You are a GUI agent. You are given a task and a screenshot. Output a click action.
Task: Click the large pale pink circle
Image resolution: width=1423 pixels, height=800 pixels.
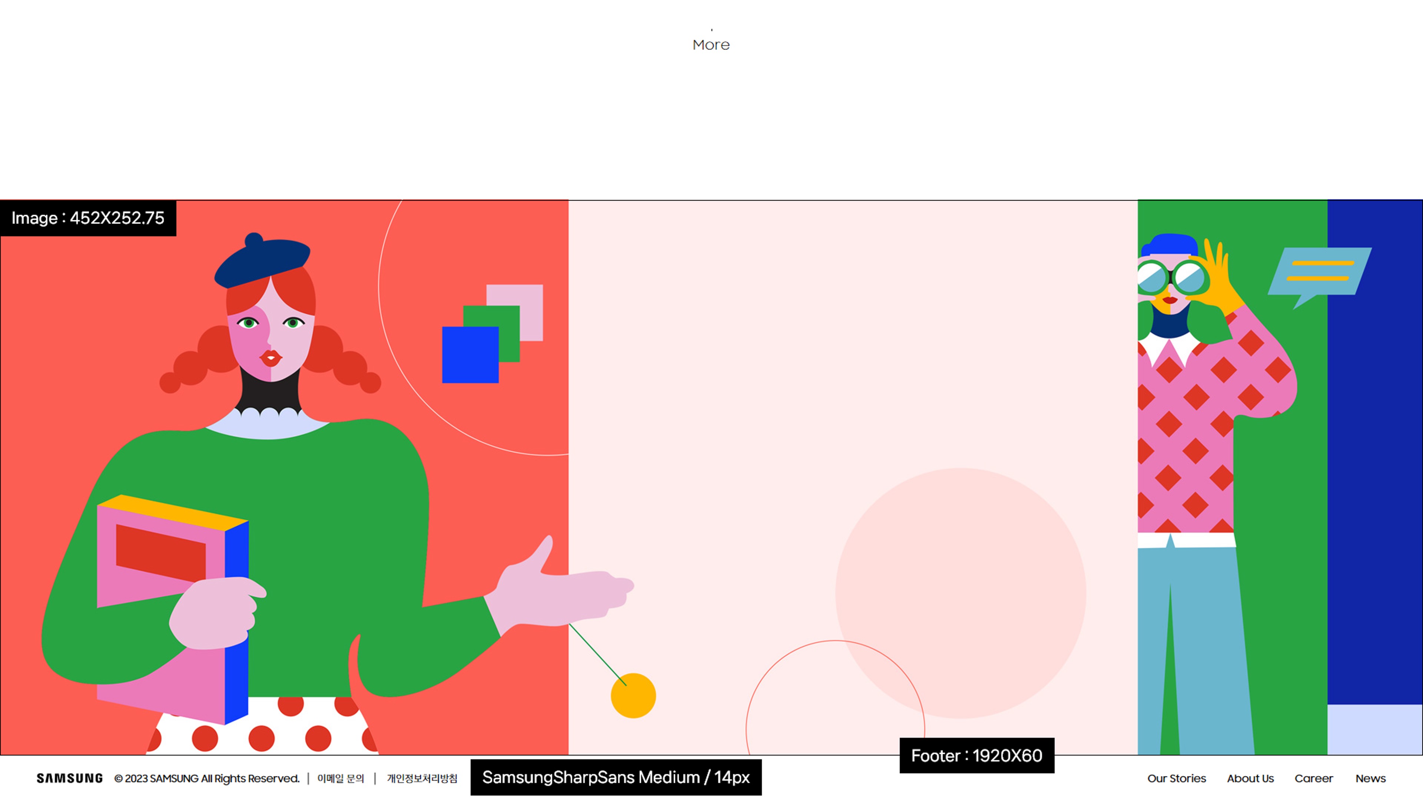click(x=960, y=593)
